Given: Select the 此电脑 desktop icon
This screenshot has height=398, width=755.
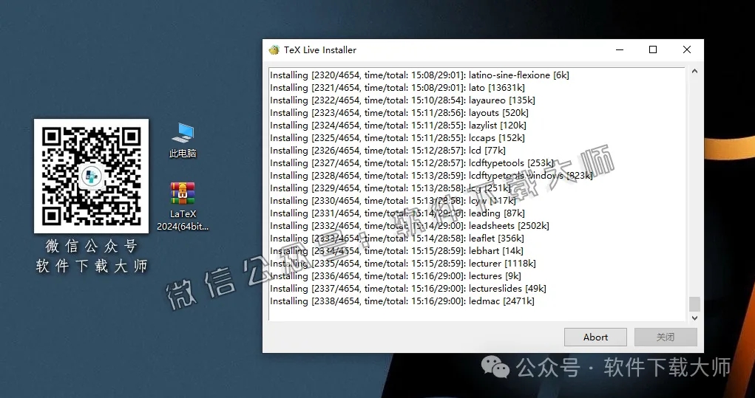Looking at the screenshot, I should [183, 134].
